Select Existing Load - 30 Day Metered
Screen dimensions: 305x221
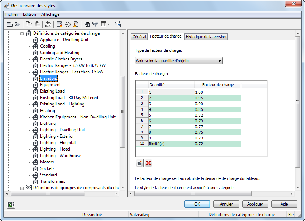69,98
